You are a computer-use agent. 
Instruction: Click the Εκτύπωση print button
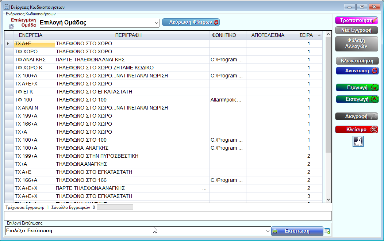pos(297,231)
